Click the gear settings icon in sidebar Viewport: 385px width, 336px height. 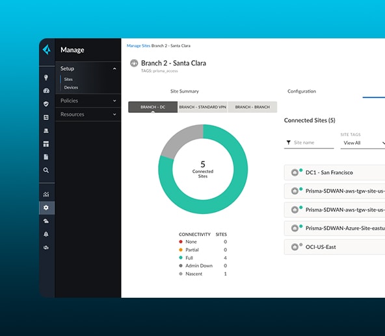click(x=46, y=208)
